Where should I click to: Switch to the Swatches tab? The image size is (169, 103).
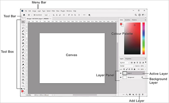click(x=127, y=20)
